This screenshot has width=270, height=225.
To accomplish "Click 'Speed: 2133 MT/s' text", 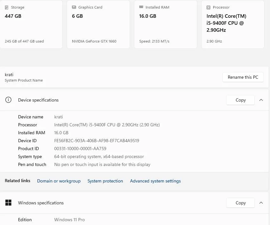I will click(154, 41).
